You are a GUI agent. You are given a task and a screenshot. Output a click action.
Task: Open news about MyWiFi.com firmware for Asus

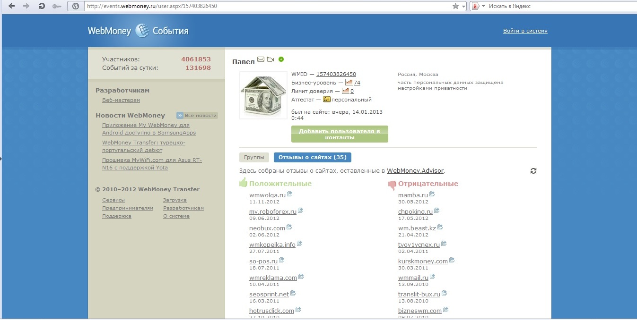pyautogui.click(x=152, y=164)
